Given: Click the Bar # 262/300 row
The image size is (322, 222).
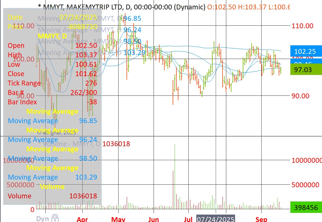Looking at the screenshot, I should pos(52,93).
